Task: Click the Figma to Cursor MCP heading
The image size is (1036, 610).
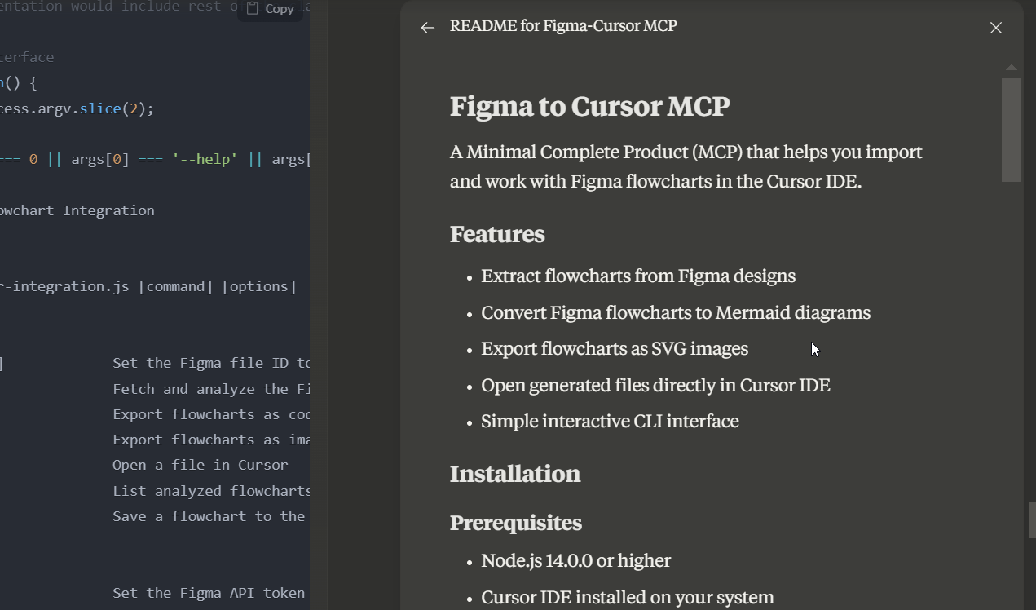Action: point(589,106)
